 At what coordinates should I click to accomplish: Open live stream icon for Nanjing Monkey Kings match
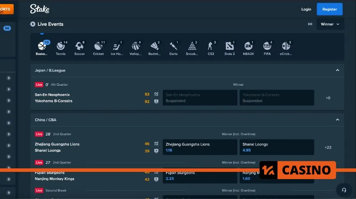(x=156, y=179)
